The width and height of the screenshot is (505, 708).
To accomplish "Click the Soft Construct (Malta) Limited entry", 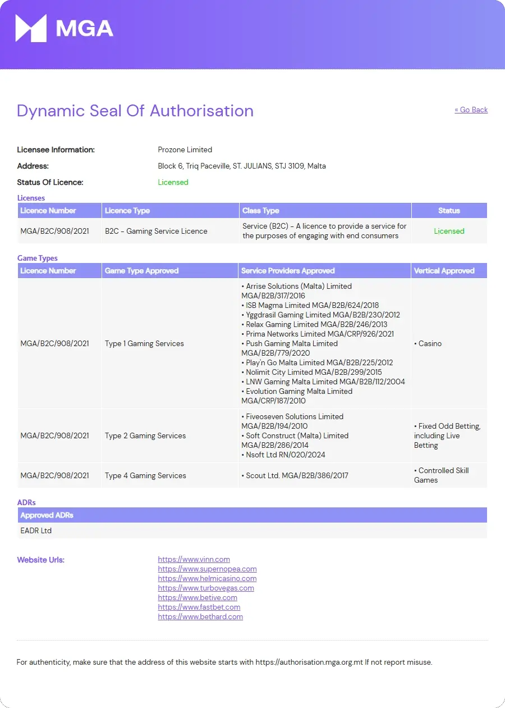I will [x=295, y=441].
